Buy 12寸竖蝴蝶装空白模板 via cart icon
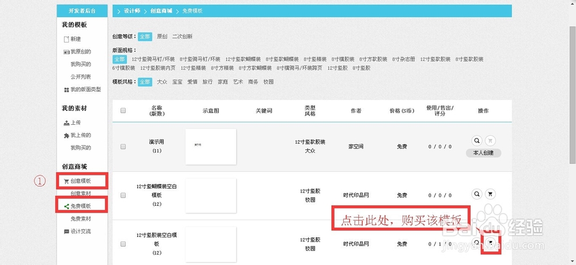This screenshot has width=576, height=265. click(x=490, y=194)
